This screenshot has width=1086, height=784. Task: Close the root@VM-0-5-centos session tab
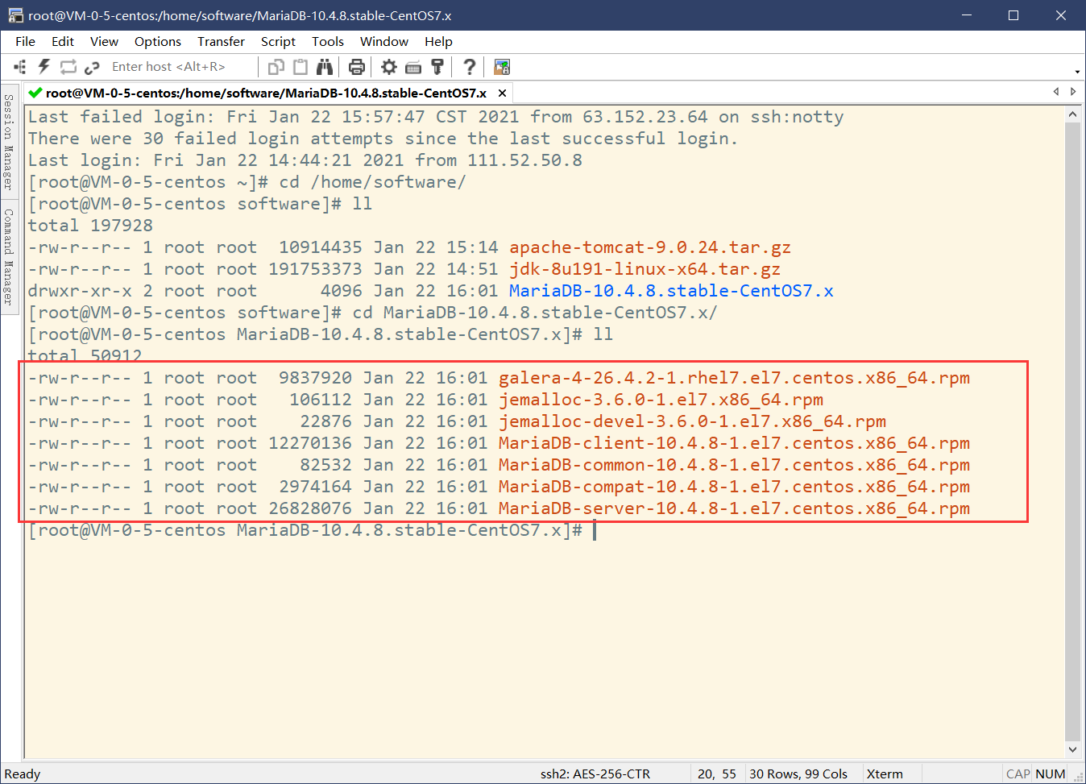coord(503,93)
